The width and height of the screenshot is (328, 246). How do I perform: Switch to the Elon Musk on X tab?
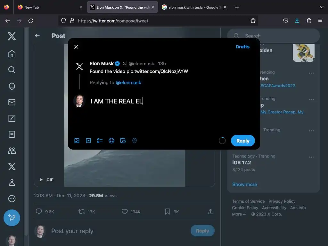122,7
